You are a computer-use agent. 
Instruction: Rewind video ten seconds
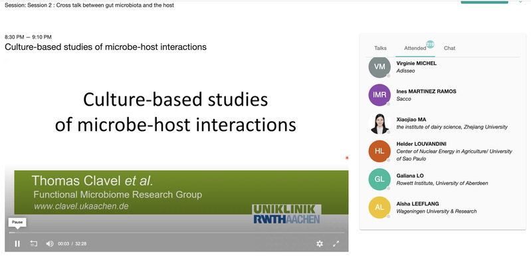(x=33, y=243)
